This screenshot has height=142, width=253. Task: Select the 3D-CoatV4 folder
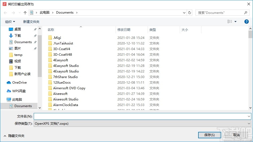62,49
